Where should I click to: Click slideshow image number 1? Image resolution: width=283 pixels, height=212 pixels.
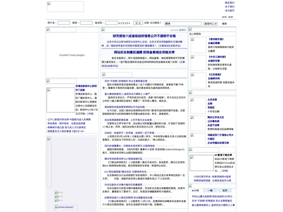(x=57, y=192)
